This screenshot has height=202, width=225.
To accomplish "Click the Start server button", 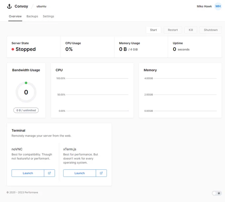I will pyautogui.click(x=154, y=30).
